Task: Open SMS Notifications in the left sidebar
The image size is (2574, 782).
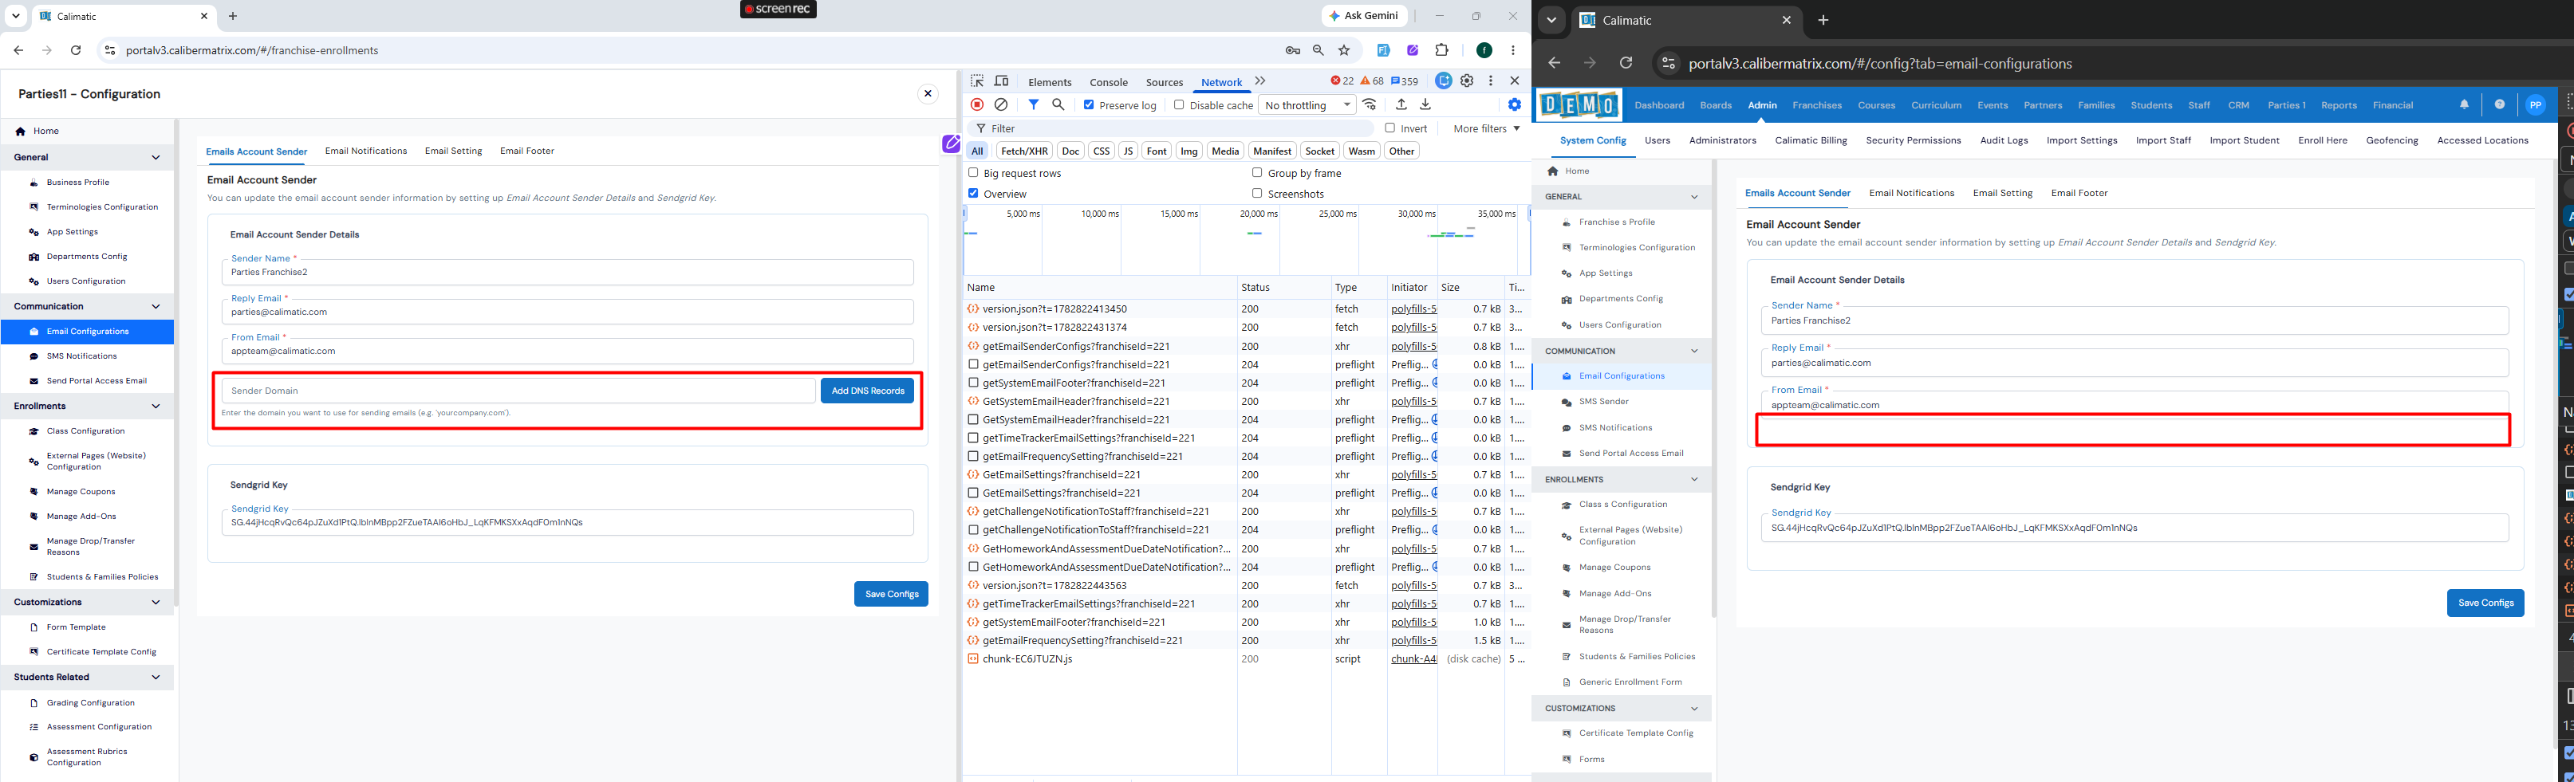Action: click(82, 356)
